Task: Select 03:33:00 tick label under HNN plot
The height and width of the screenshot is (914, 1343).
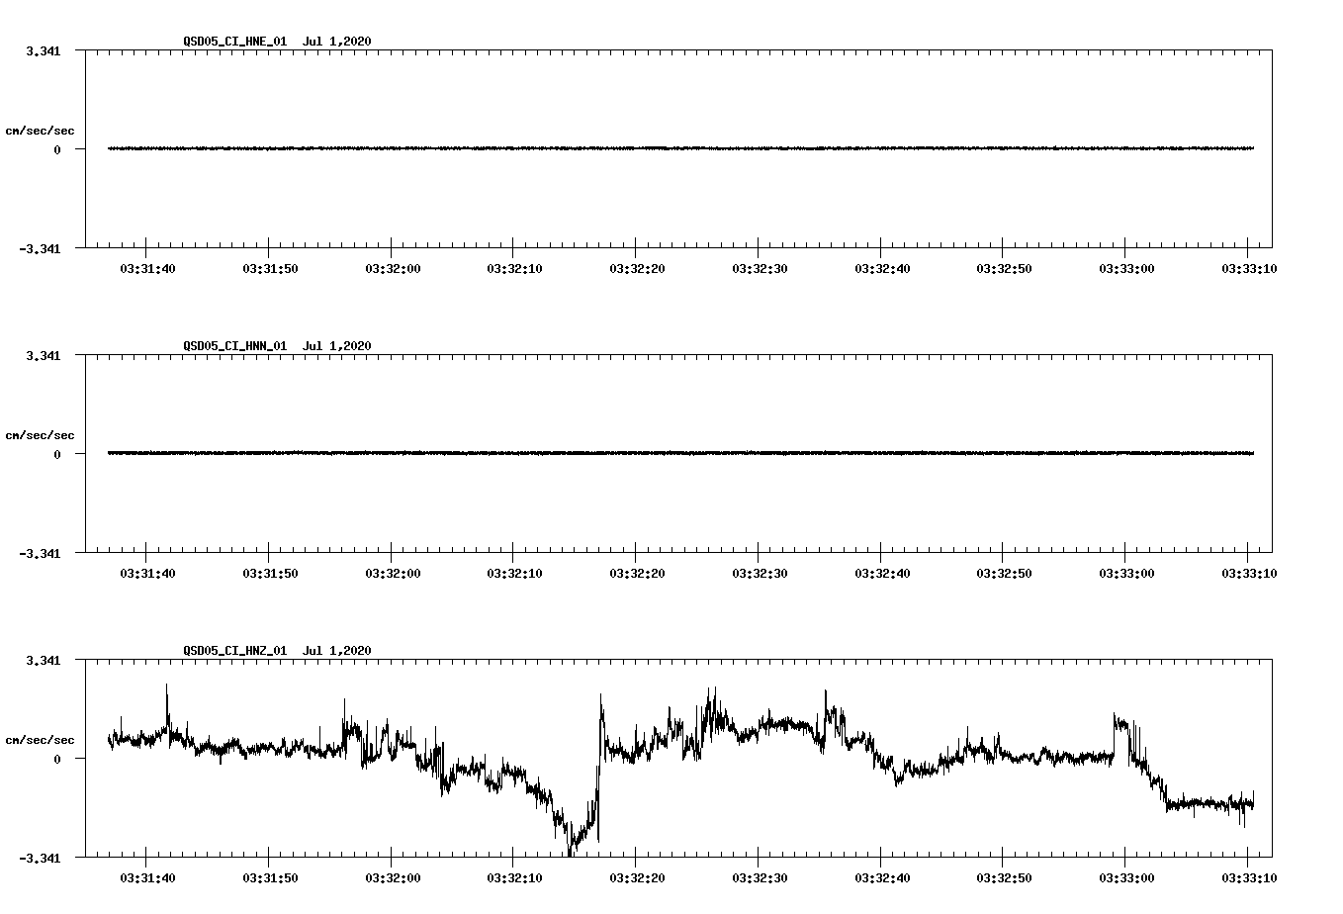Action: click(1126, 573)
